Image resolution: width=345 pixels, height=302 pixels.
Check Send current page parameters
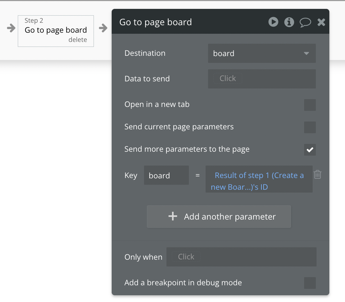tap(310, 127)
